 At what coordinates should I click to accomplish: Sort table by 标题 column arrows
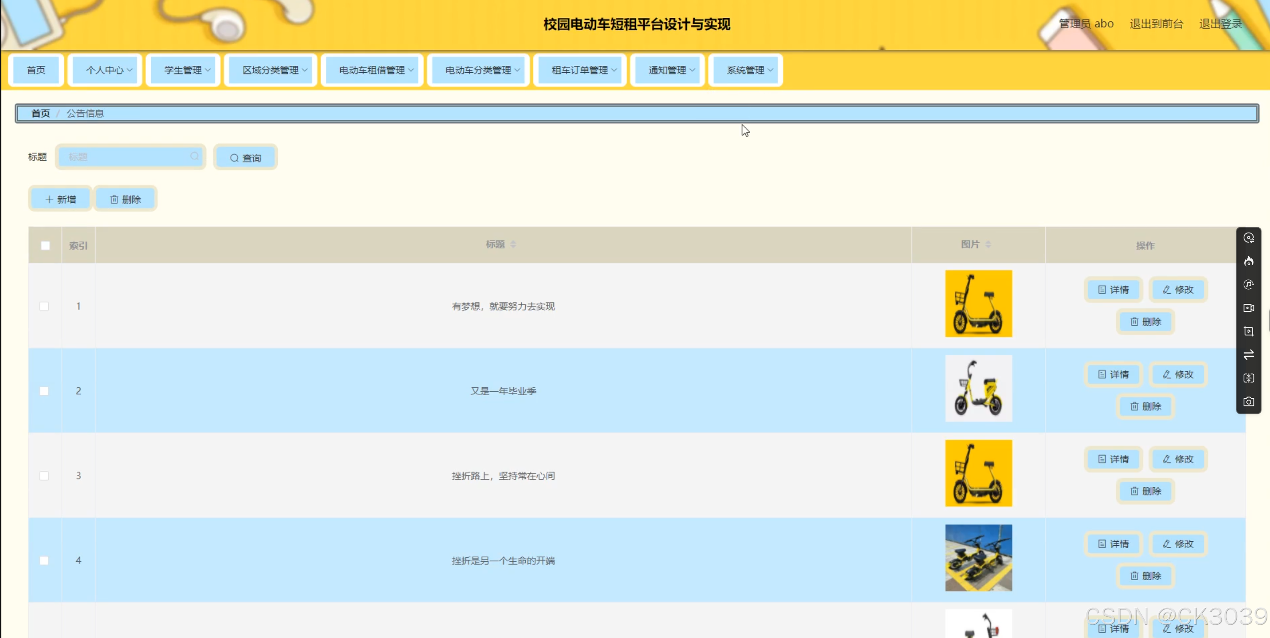513,244
